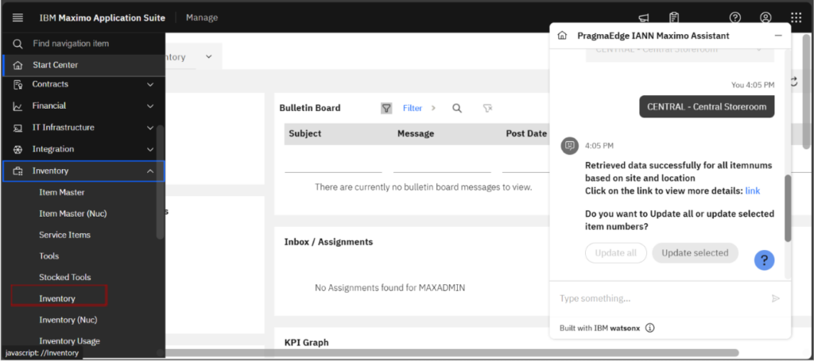Click the Subject filter field
This screenshot has width=814, height=361.
tap(333, 163)
